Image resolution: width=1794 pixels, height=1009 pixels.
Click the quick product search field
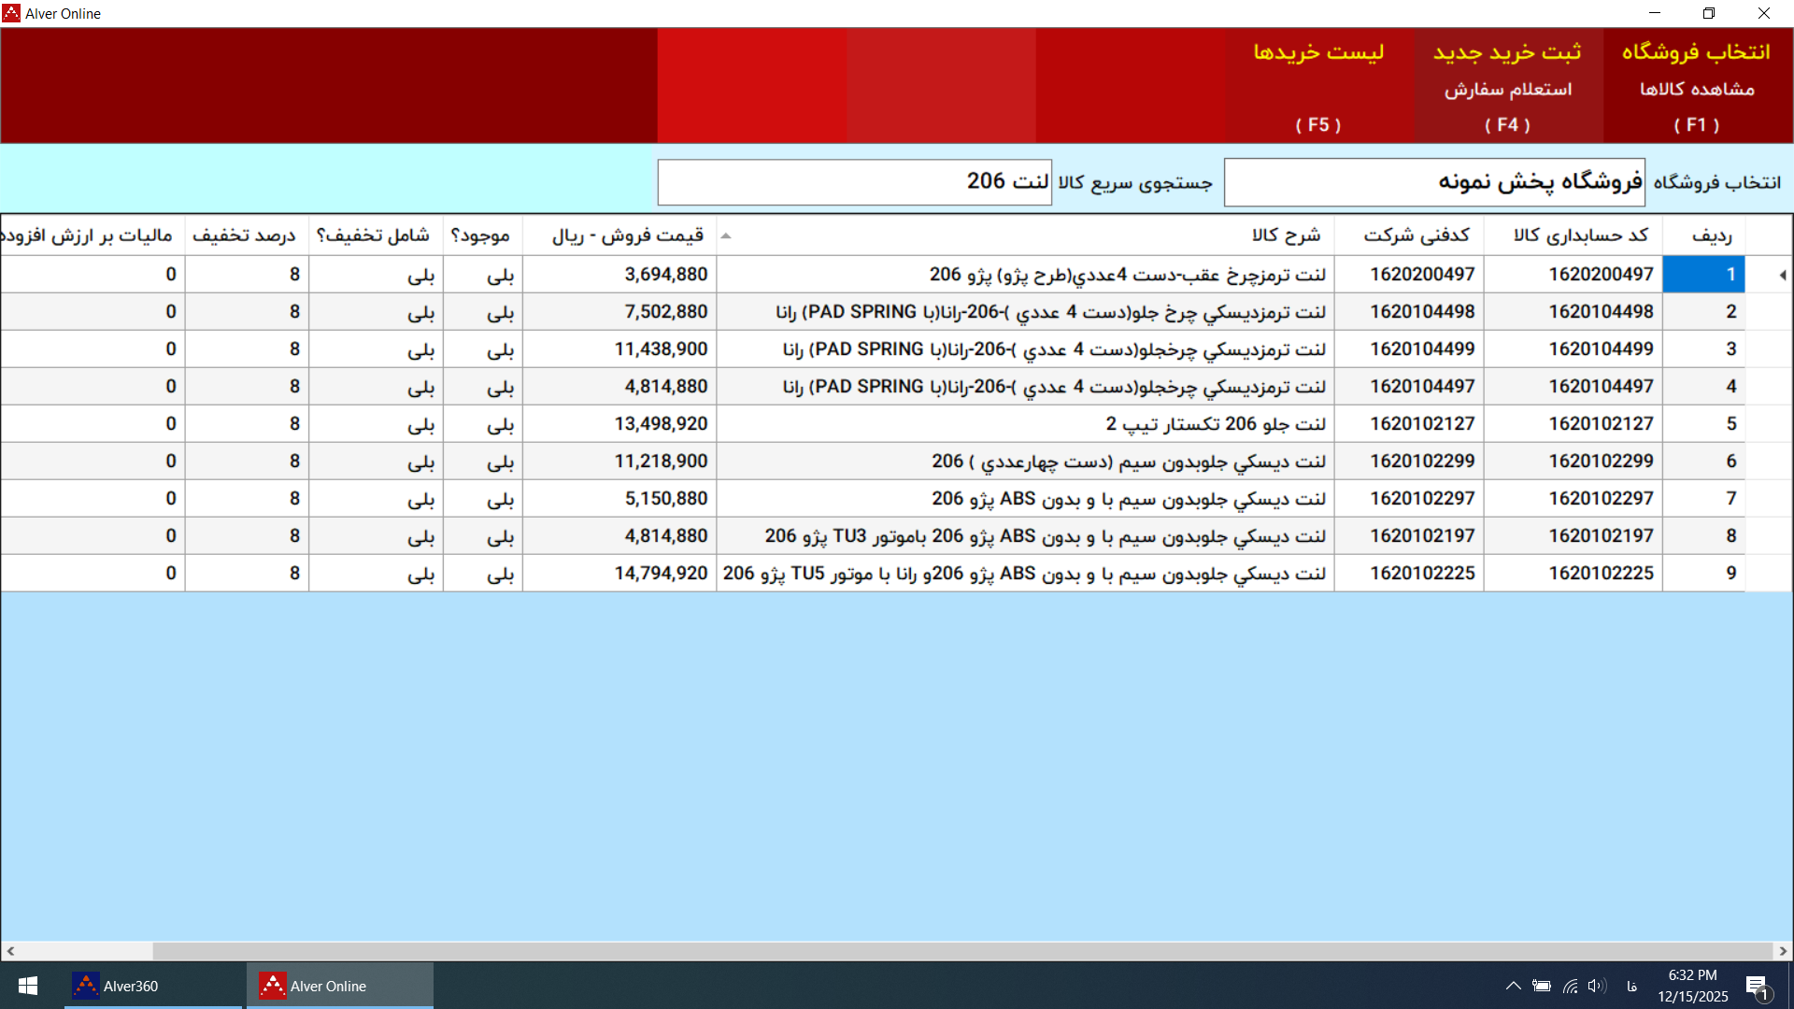(x=854, y=182)
